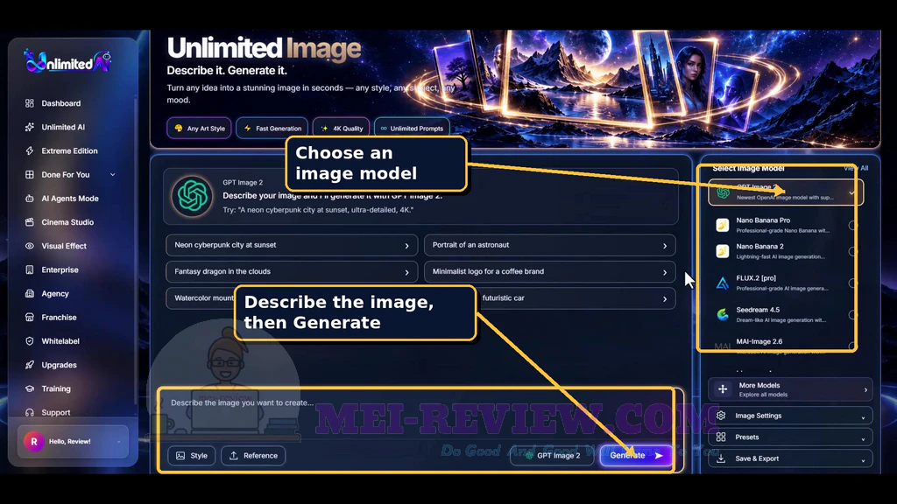Click the Enterprise building icon
Image resolution: width=897 pixels, height=504 pixels.
[x=30, y=269]
